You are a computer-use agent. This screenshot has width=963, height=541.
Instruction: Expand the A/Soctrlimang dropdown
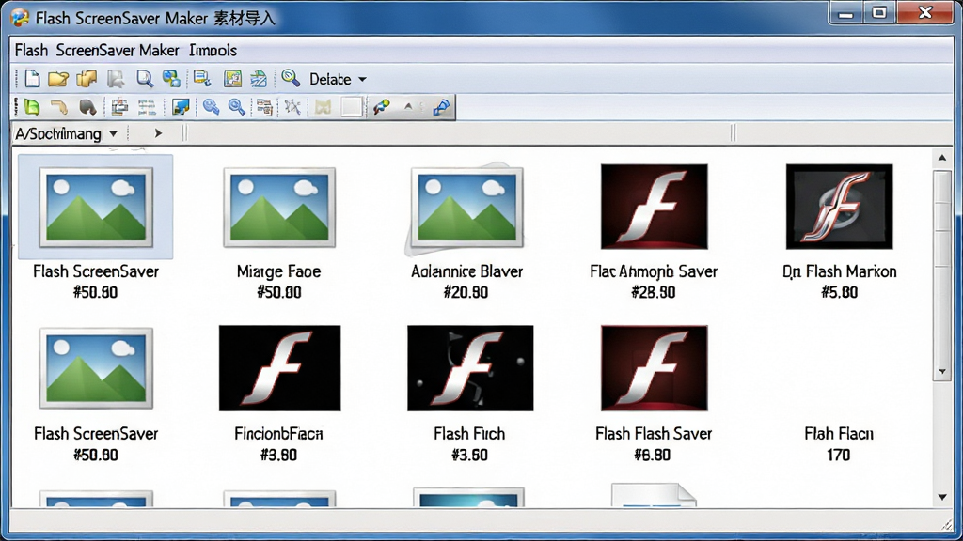(x=113, y=133)
